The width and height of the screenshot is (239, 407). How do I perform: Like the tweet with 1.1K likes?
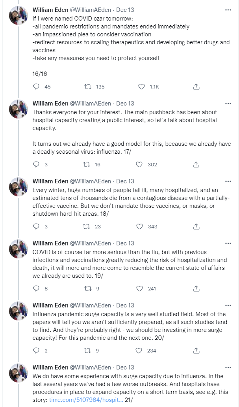(142, 87)
